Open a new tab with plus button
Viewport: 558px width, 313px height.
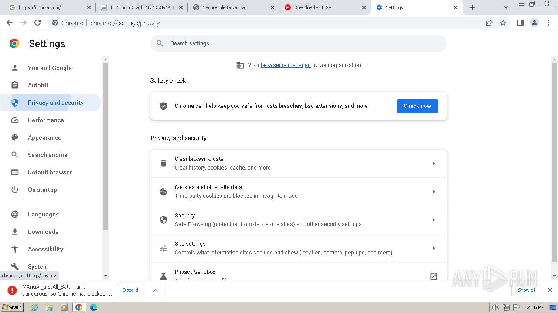472,7
